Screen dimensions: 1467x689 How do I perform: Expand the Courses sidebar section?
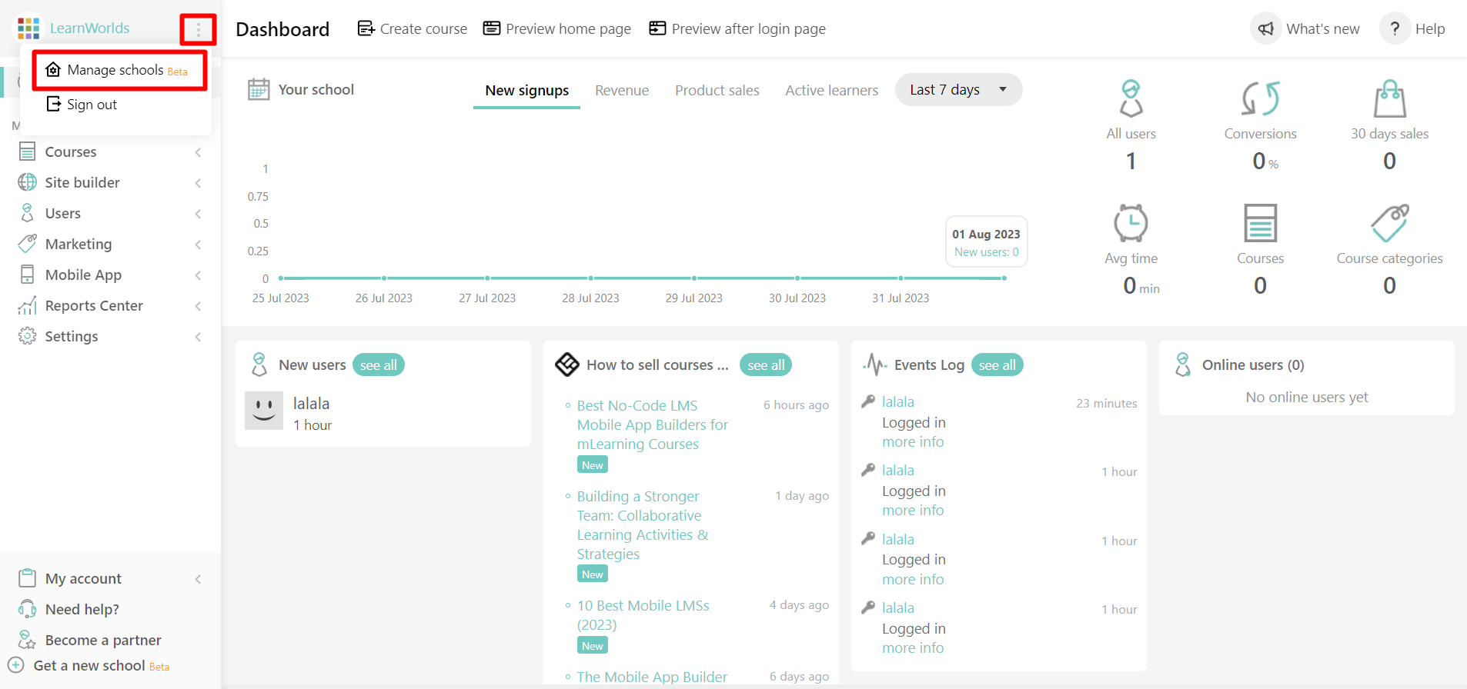click(x=71, y=152)
